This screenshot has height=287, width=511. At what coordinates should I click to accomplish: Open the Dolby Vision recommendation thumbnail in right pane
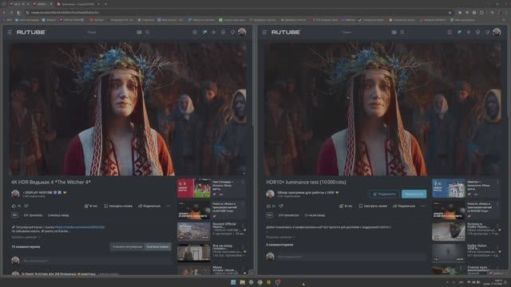tap(449, 254)
